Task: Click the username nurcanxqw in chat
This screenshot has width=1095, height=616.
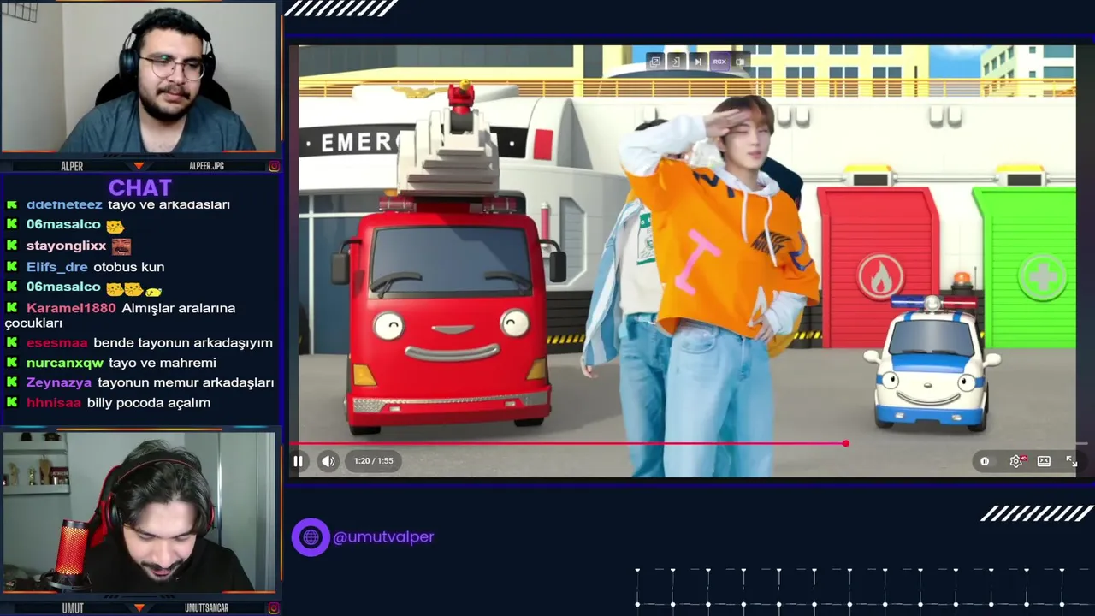Action: [65, 363]
